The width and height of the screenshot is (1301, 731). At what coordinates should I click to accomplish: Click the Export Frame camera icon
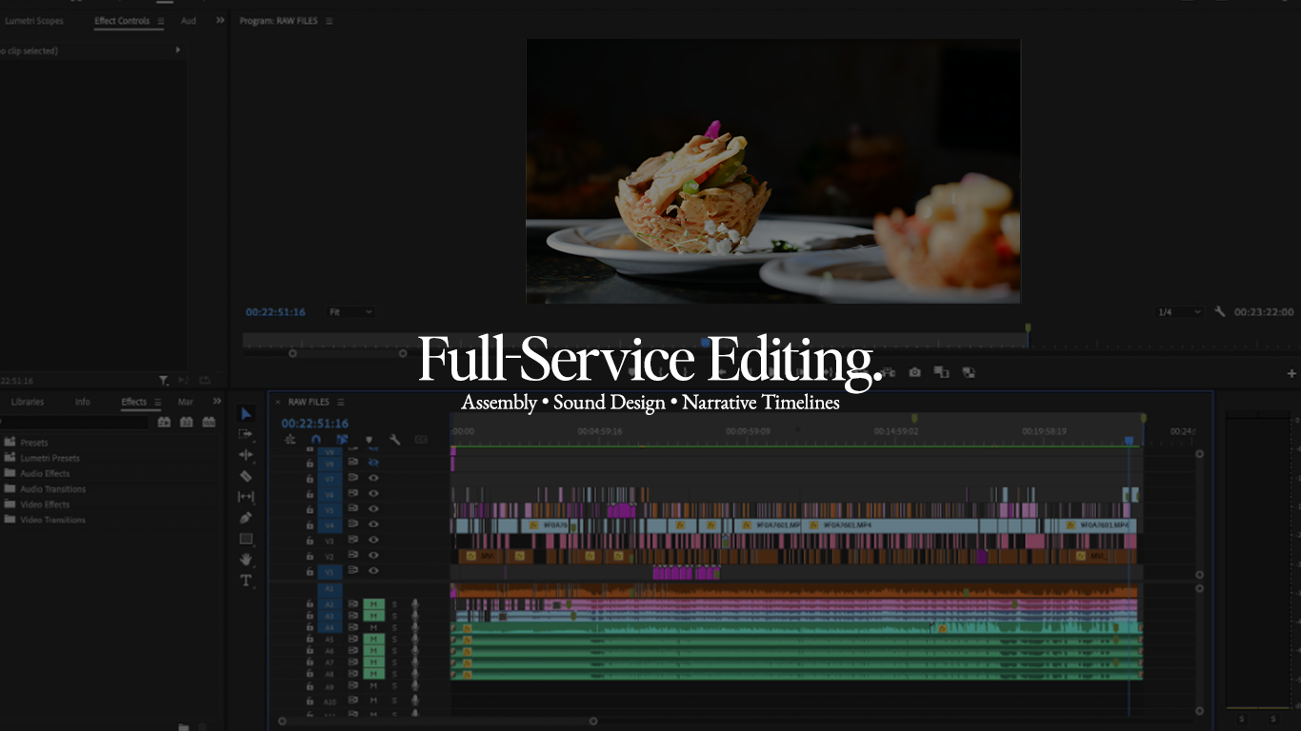pos(914,374)
